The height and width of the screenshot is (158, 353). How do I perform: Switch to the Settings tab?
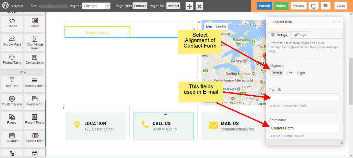279,35
